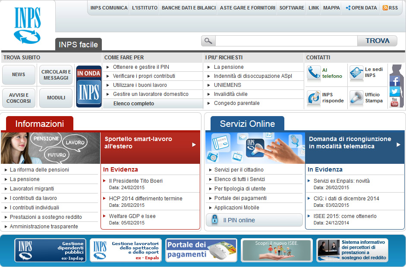The height and width of the screenshot is (267, 406).
Task: Open the L'ISTITUTO menu
Action: coord(145,8)
